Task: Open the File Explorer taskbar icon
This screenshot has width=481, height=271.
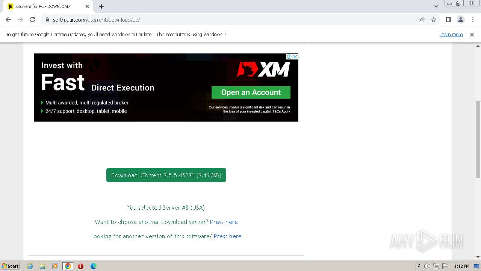Action: pyautogui.click(x=42, y=266)
